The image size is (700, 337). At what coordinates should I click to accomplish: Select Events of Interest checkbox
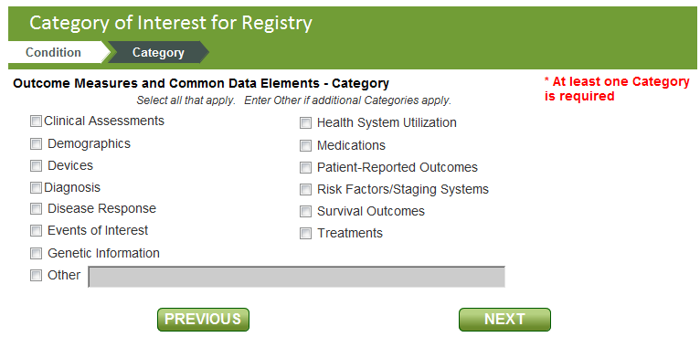point(36,231)
